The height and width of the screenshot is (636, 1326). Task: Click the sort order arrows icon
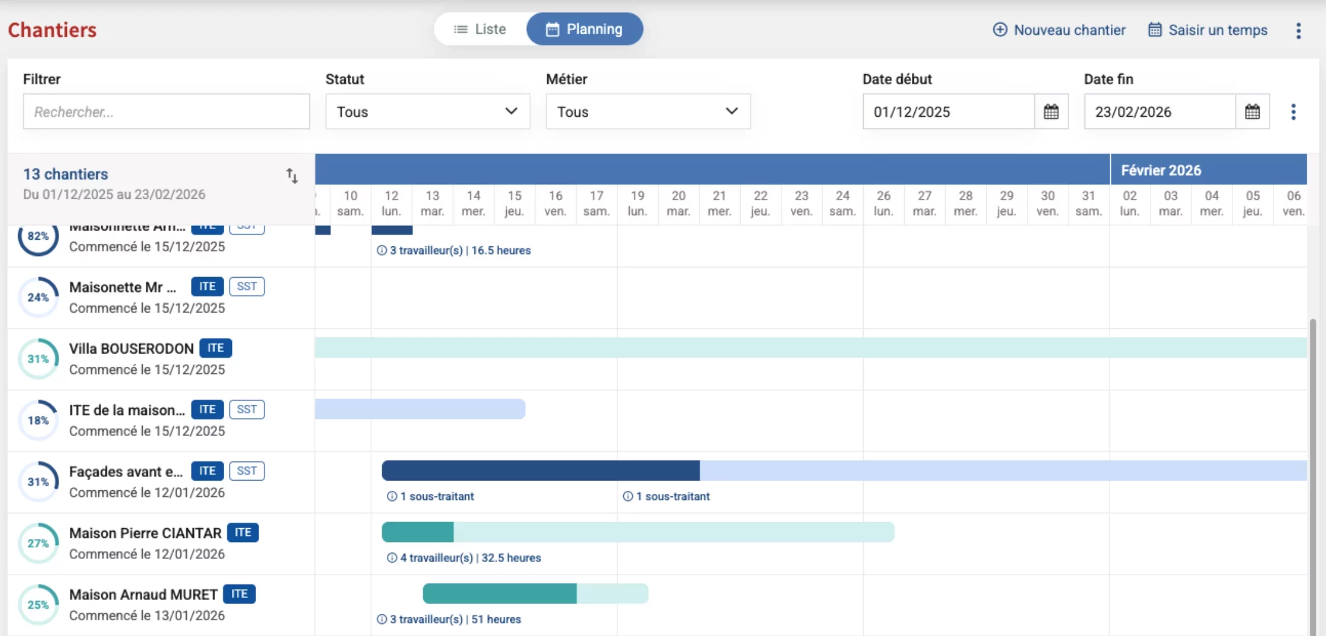[x=292, y=176]
